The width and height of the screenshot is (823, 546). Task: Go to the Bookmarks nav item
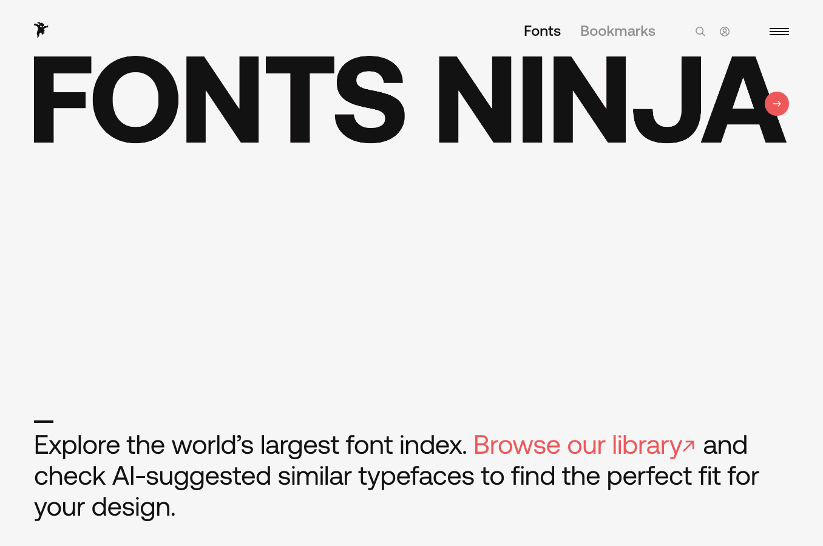click(x=617, y=31)
